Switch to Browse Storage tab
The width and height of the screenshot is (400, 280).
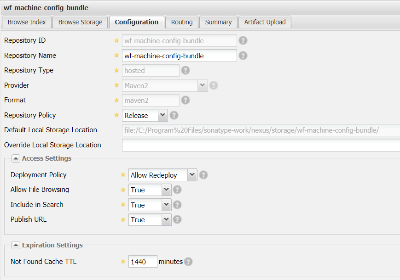pyautogui.click(x=80, y=22)
